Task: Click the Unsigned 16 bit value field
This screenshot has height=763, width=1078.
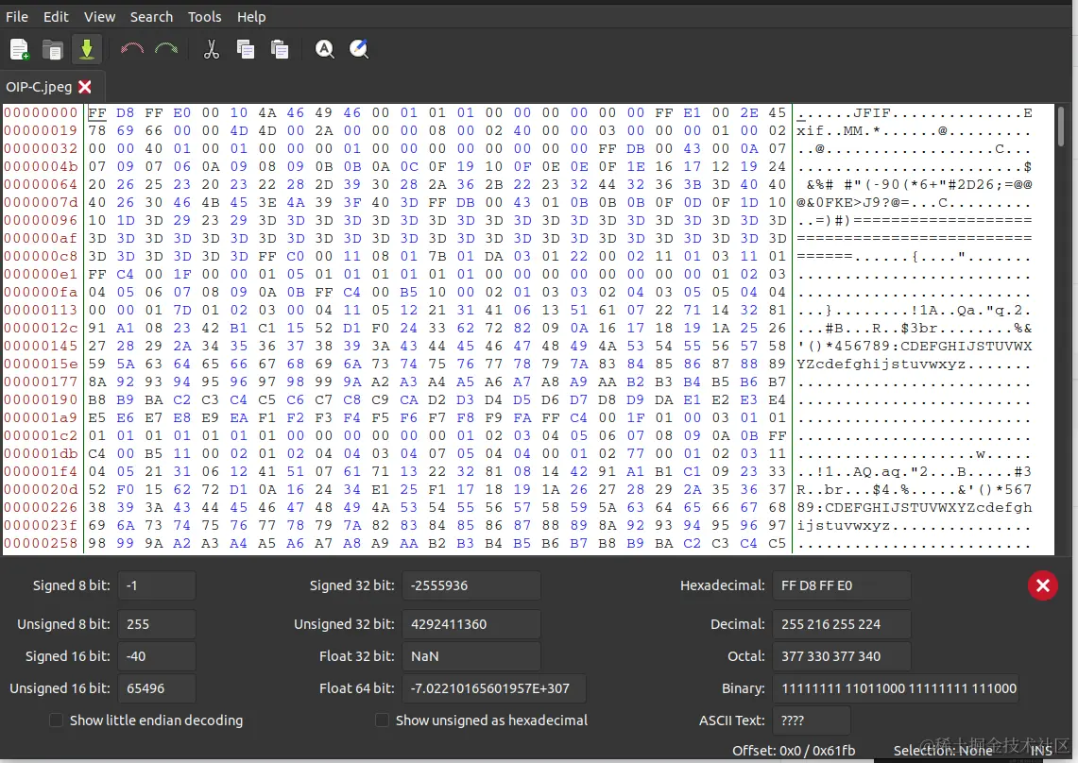Action: pyautogui.click(x=157, y=688)
